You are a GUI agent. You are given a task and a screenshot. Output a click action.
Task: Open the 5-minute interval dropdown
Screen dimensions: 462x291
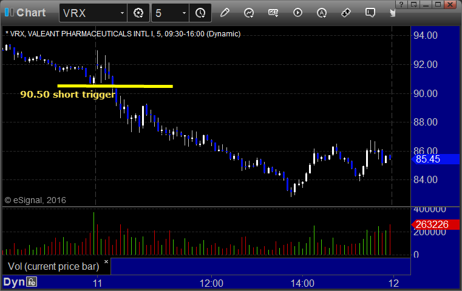pyautogui.click(x=184, y=13)
